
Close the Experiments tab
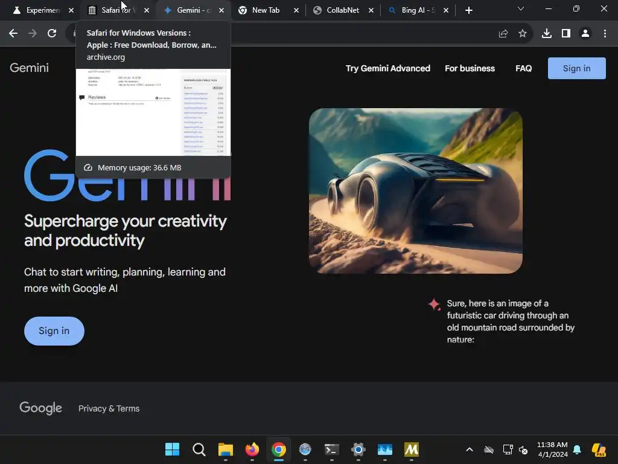tap(71, 11)
